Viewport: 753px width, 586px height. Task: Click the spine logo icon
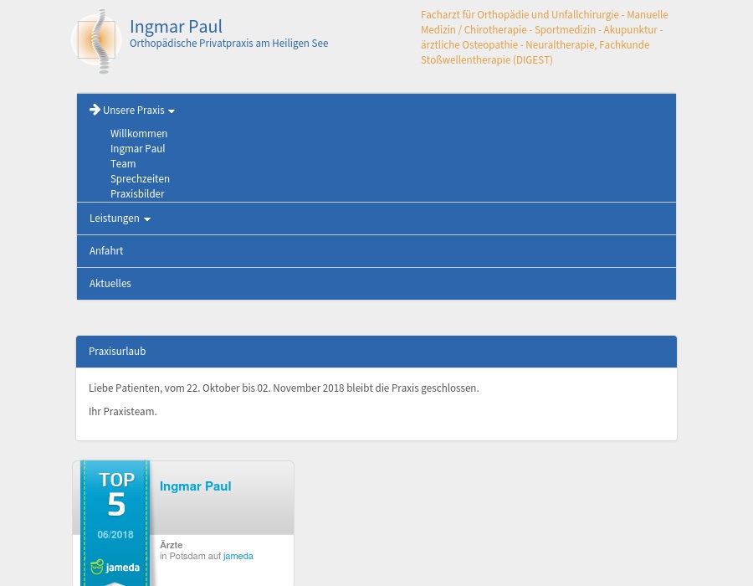point(96,41)
